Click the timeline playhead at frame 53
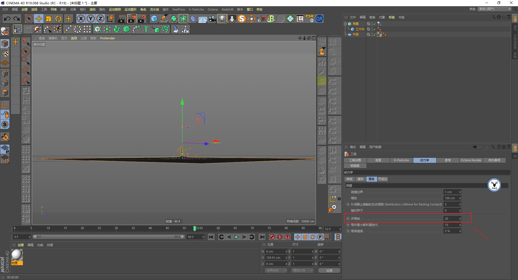Viewport: 518px width, 280px height. tap(195, 228)
